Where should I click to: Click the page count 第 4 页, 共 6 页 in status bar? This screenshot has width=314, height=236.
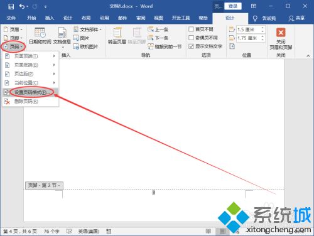[20, 231]
